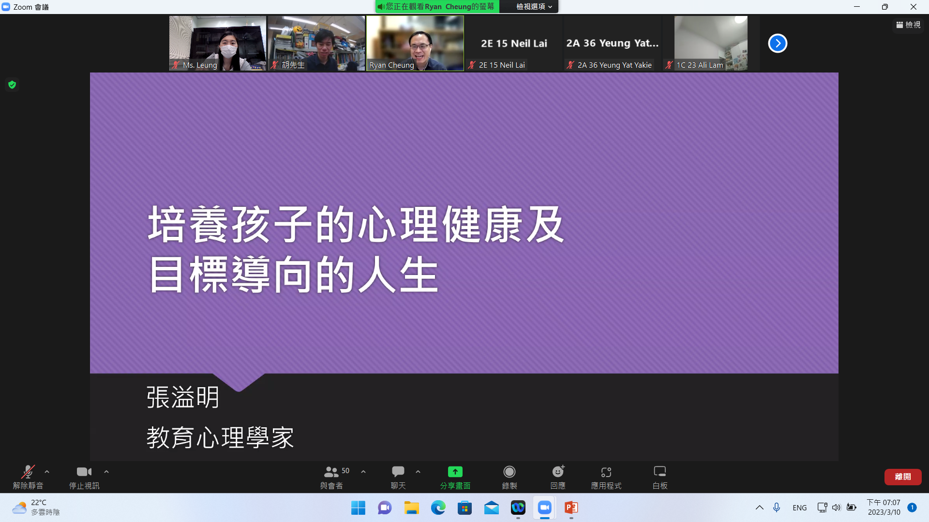Expand the chat options arrow

[x=418, y=472]
